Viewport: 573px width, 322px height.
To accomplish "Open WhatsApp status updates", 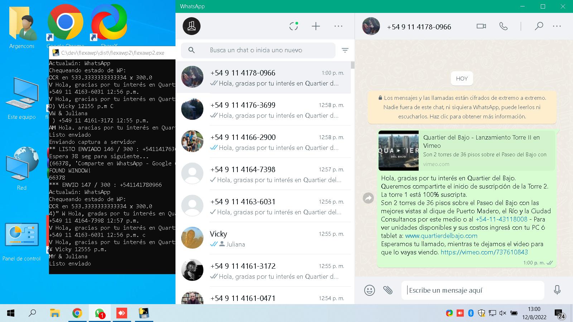I will click(x=294, y=26).
